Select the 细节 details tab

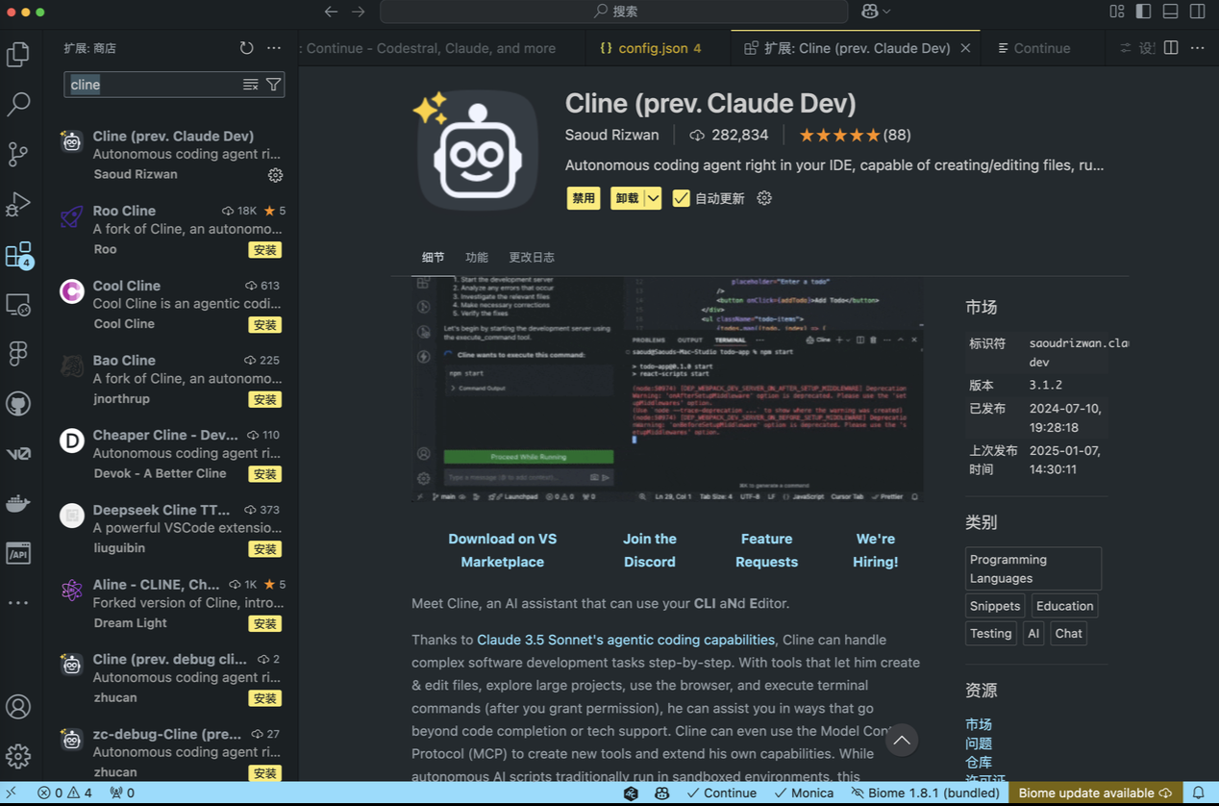433,258
